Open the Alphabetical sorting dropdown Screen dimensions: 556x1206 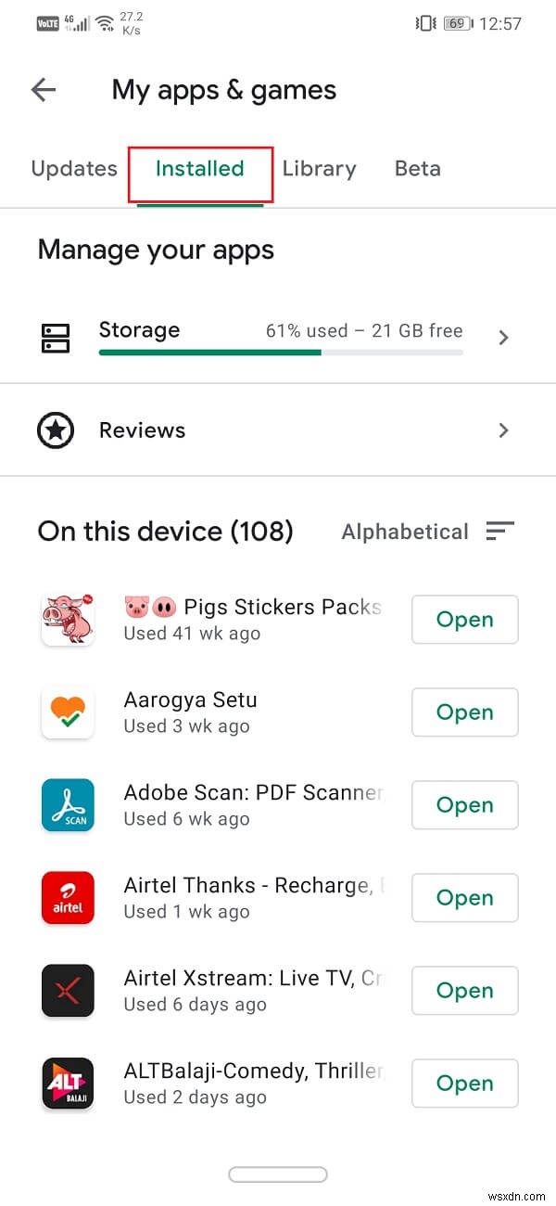point(405,531)
